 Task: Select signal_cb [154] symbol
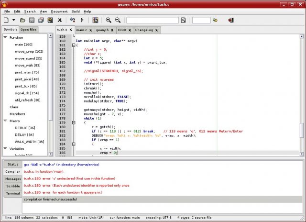27,93
